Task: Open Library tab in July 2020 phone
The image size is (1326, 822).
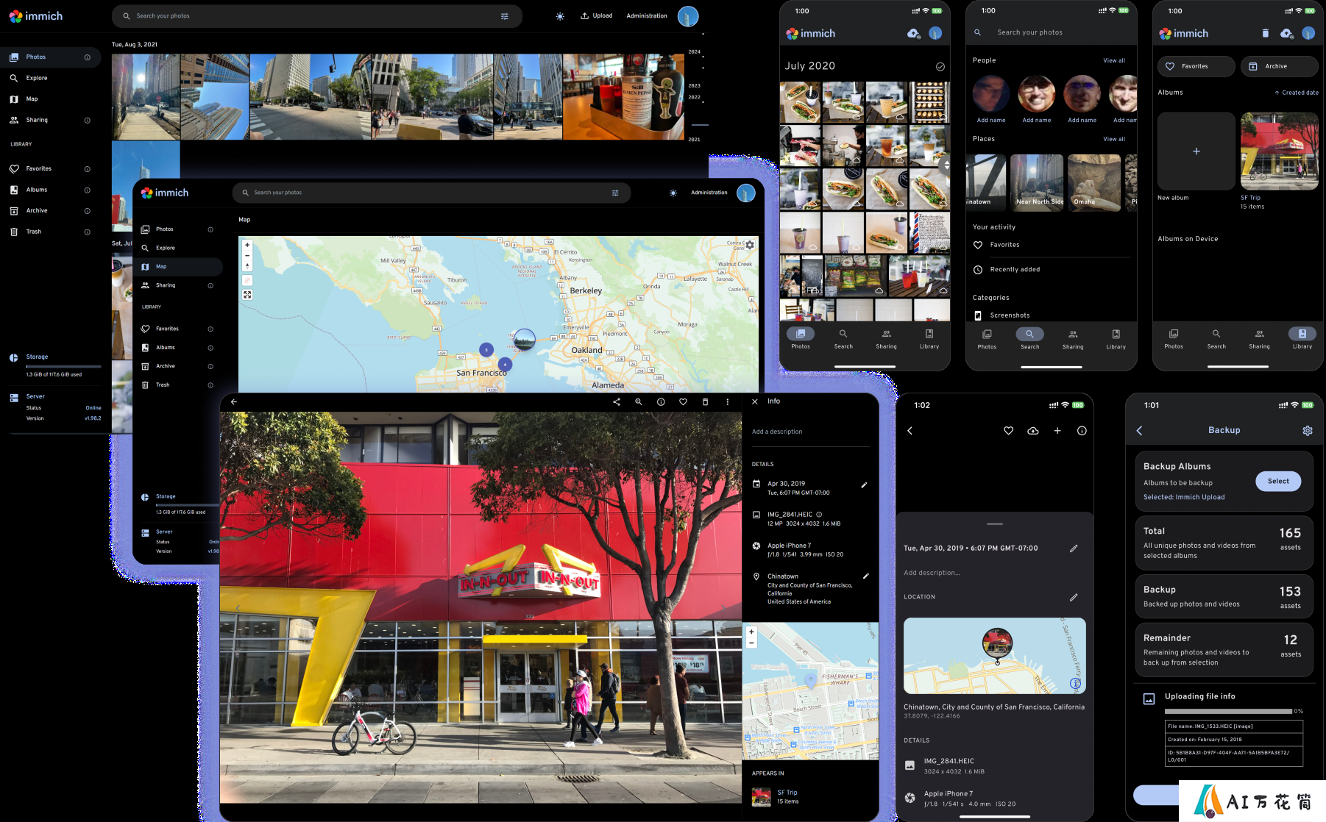Action: click(929, 339)
